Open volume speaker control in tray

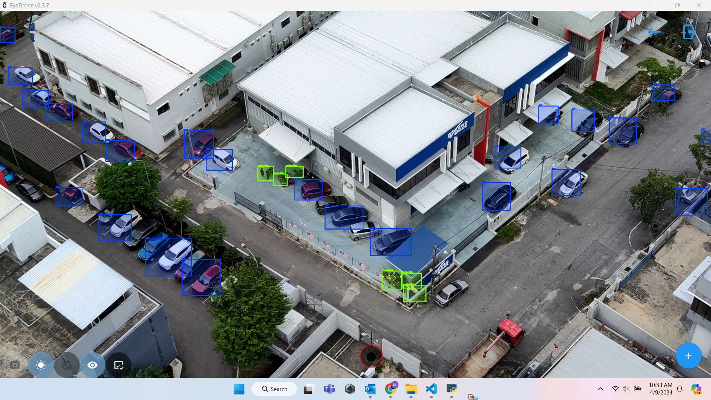tap(626, 389)
